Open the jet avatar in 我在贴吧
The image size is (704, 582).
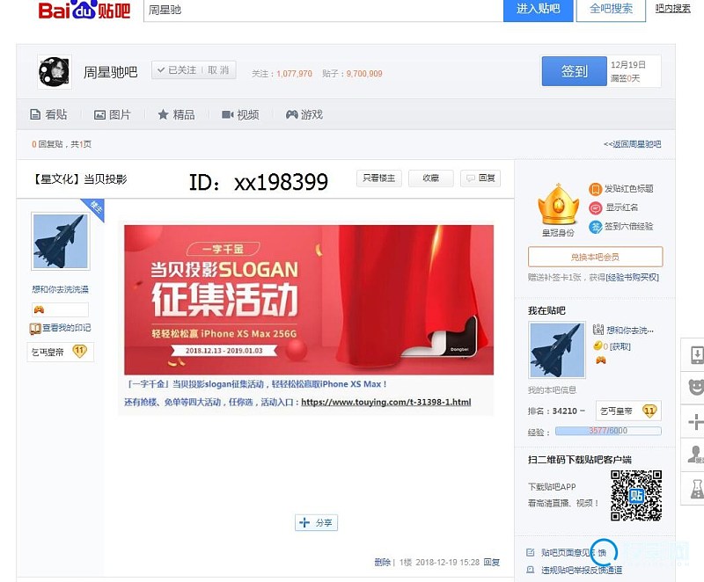(x=557, y=349)
